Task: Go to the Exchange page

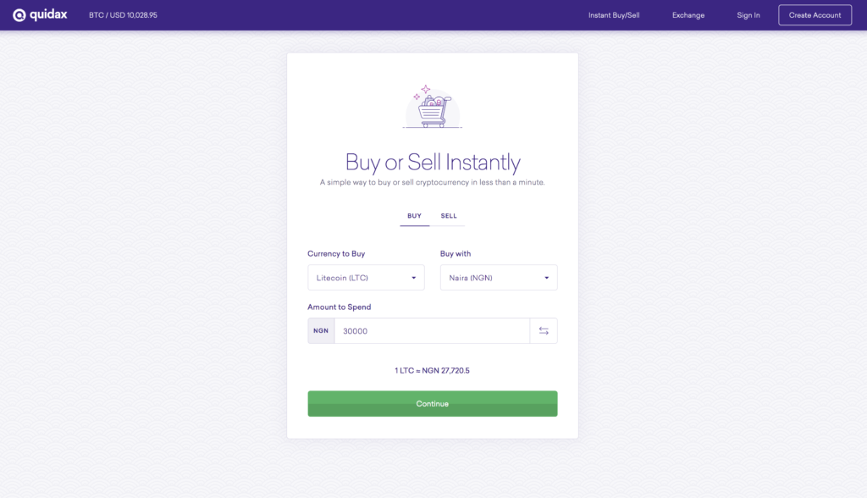Action: coord(688,15)
